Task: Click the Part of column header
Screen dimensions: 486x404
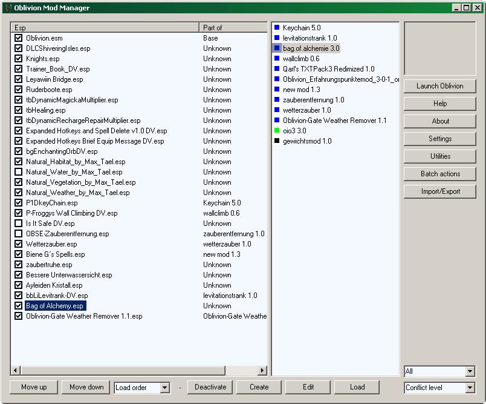Action: pyautogui.click(x=233, y=28)
